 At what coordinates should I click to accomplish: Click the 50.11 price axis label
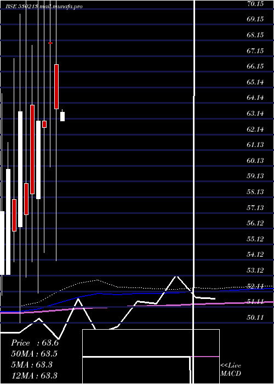[255, 318]
